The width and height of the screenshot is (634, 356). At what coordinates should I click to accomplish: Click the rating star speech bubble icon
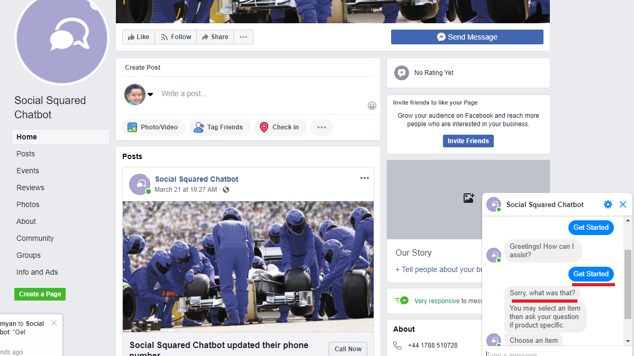pos(402,73)
